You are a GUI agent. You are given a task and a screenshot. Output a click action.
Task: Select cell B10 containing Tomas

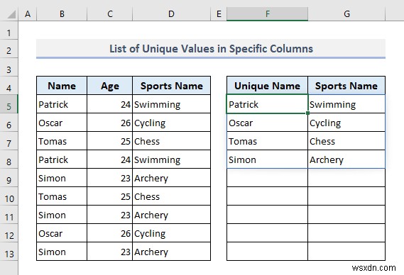click(x=62, y=196)
